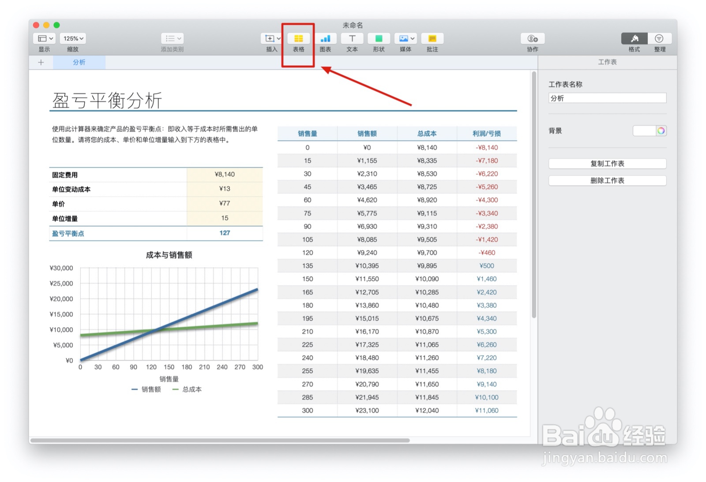Add a new sheet with the plus button
Image resolution: width=706 pixels, height=482 pixels.
[41, 62]
